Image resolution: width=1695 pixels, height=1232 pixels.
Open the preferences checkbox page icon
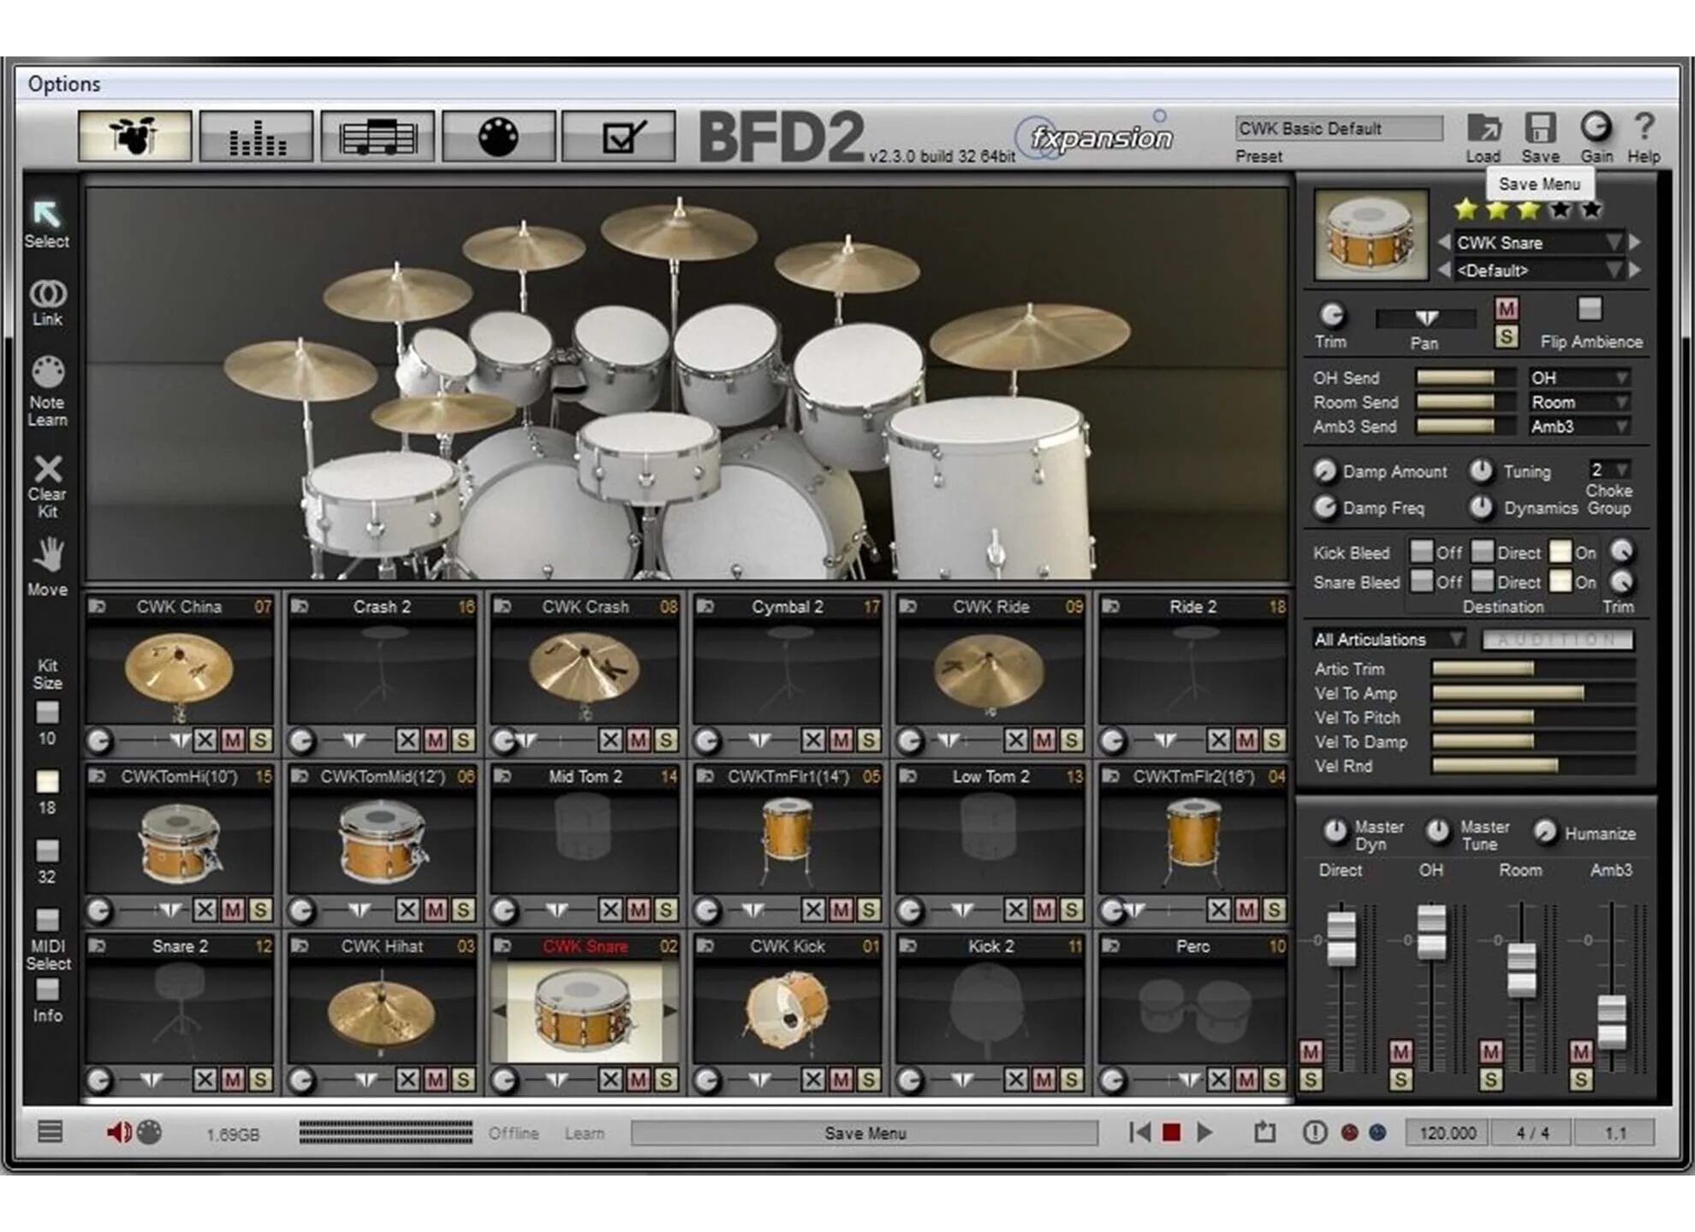click(619, 136)
